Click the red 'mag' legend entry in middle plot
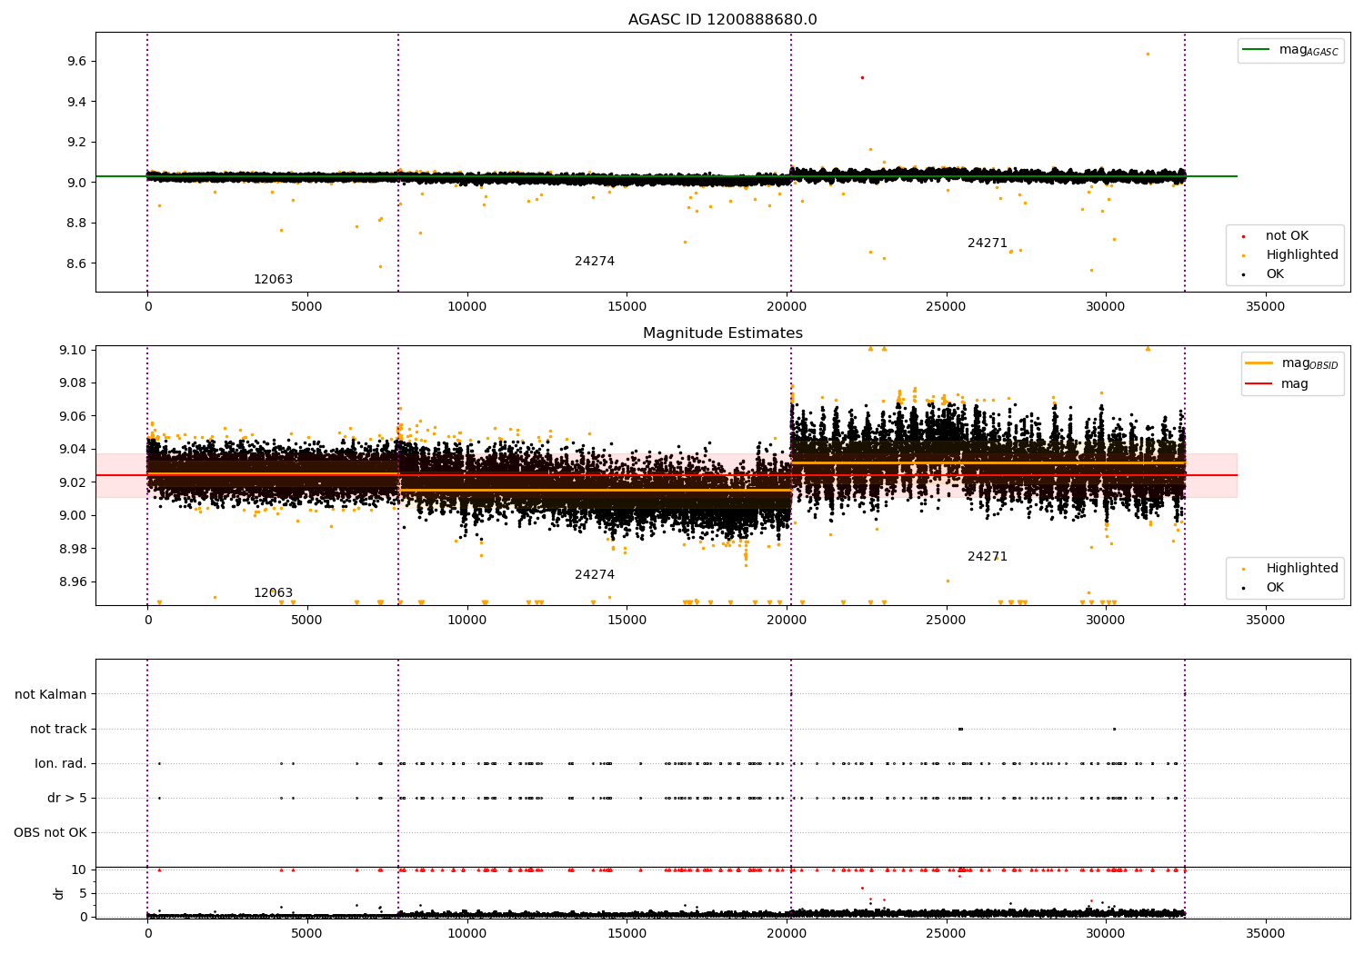Screen dimensions: 1364x954 point(1277,383)
